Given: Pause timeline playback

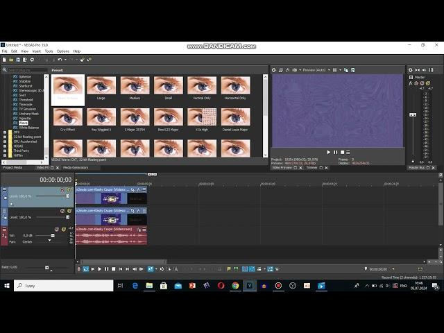Looking at the screenshot, I should pyautogui.click(x=106, y=269).
